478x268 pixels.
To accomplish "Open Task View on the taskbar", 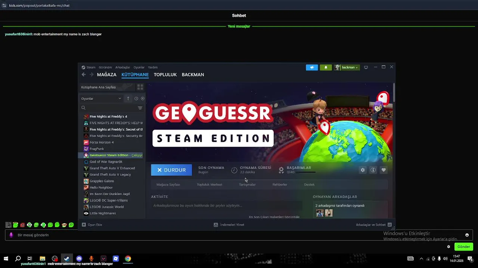I will click(x=30, y=259).
